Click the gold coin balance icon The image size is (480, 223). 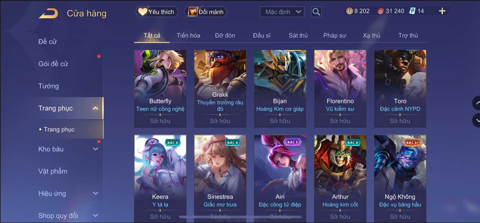tap(349, 11)
